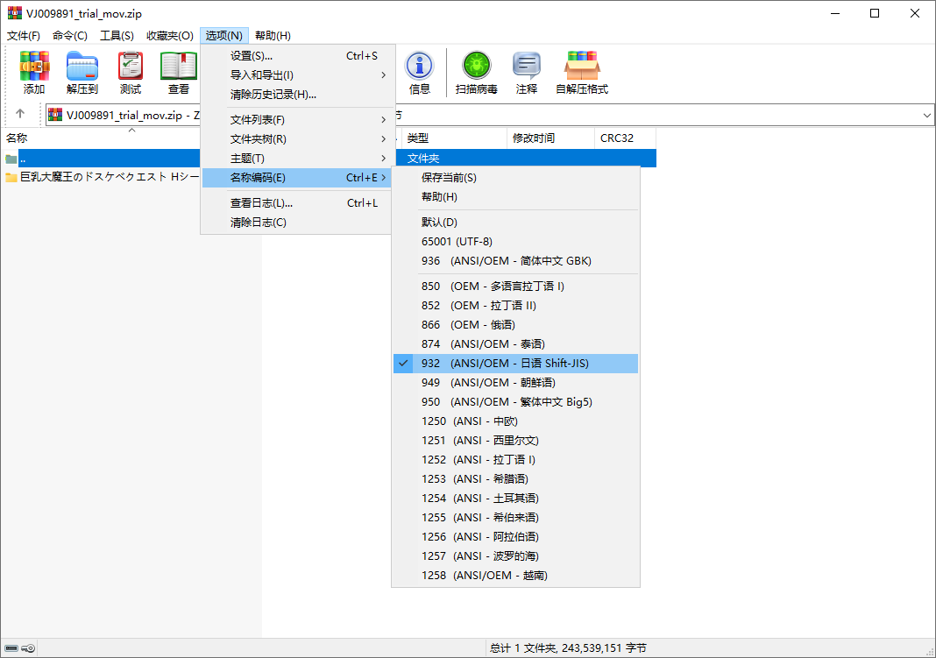Sort by the 修改时间 column header
Screen dimensions: 936x658
534,138
